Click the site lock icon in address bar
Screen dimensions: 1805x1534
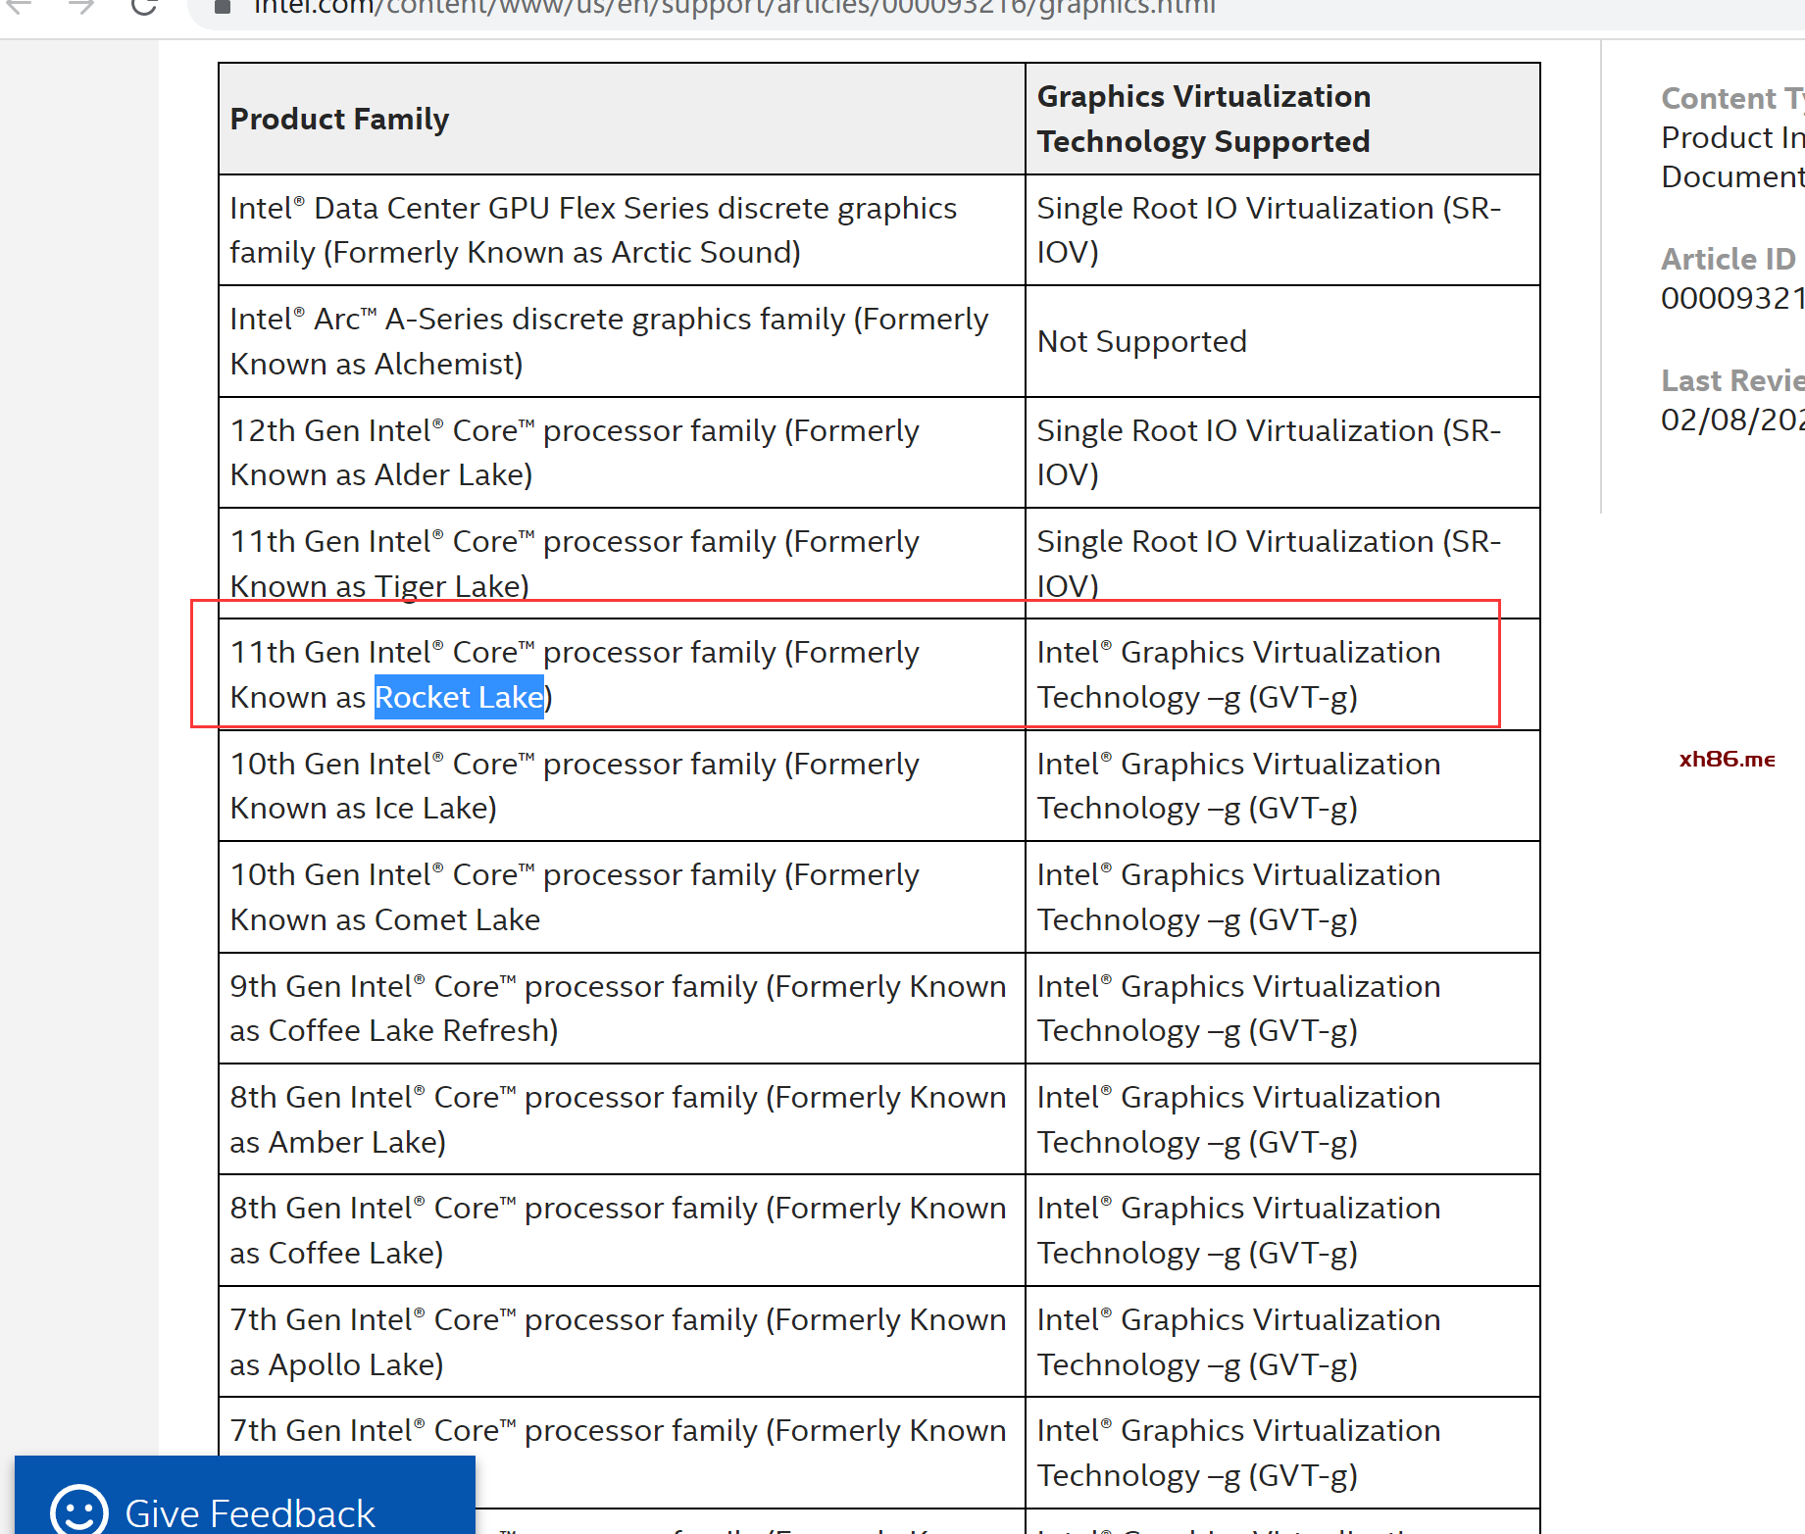pos(223,7)
